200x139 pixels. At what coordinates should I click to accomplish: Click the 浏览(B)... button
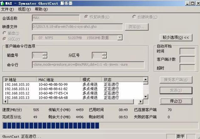click(x=137, y=27)
